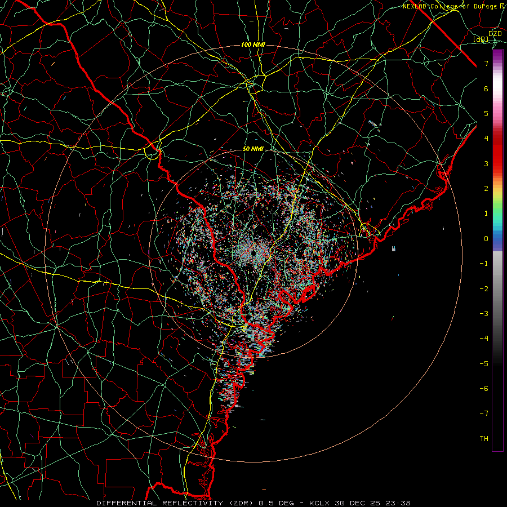
Task: Click the -1 value on the color scale
Action: tap(484, 264)
